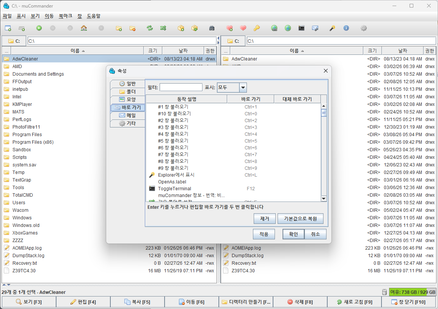Viewport: 438px width, 309px height.
Task: Switch to the 메일 tab in dialog
Action: [128, 115]
